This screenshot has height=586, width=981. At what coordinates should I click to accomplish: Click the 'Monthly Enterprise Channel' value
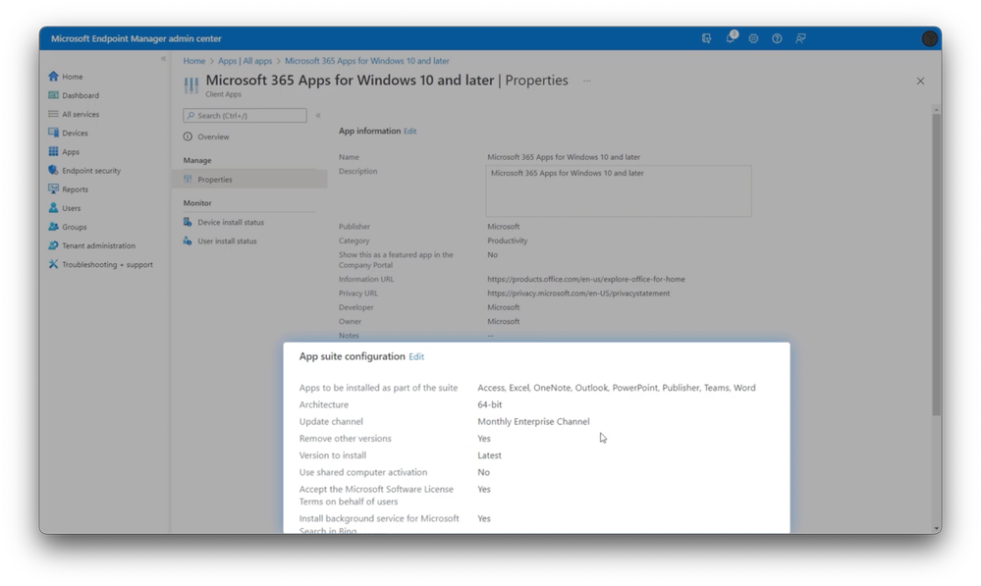(x=533, y=421)
